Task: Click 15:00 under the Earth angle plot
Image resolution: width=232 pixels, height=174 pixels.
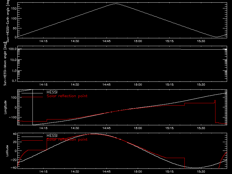Action: click(x=138, y=41)
